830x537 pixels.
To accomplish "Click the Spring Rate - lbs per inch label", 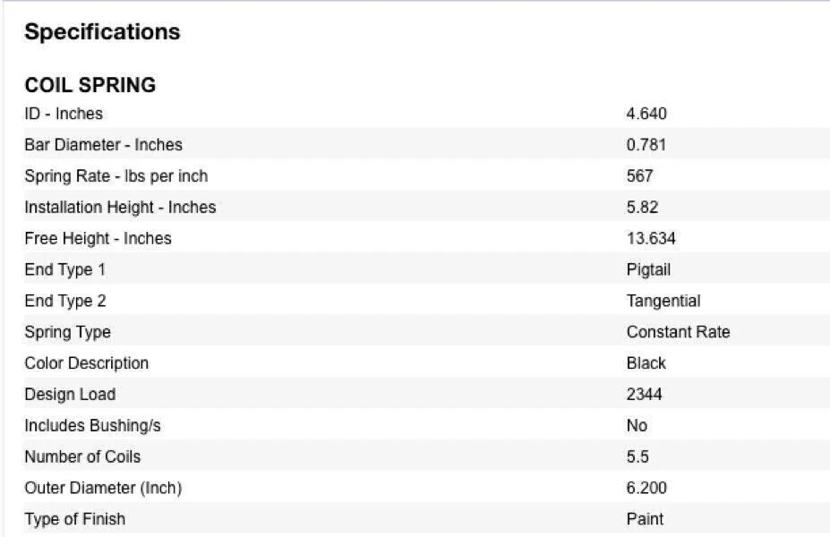I will [116, 176].
